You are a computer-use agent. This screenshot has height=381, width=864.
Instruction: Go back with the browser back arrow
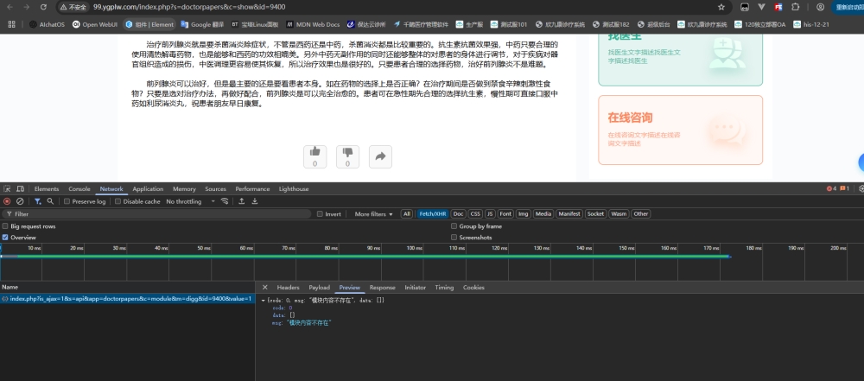(x=10, y=7)
